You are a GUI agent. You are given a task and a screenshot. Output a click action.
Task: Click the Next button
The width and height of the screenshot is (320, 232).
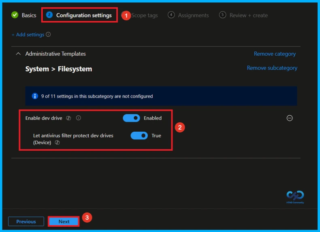[64, 221]
